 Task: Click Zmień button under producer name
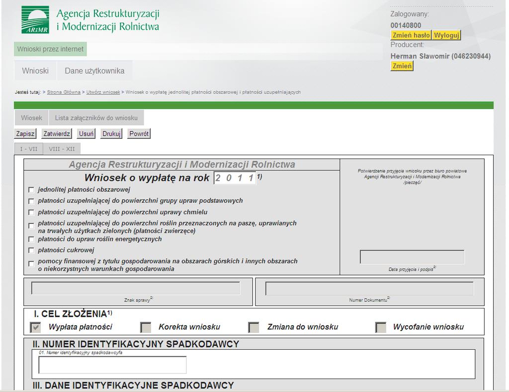[402, 66]
